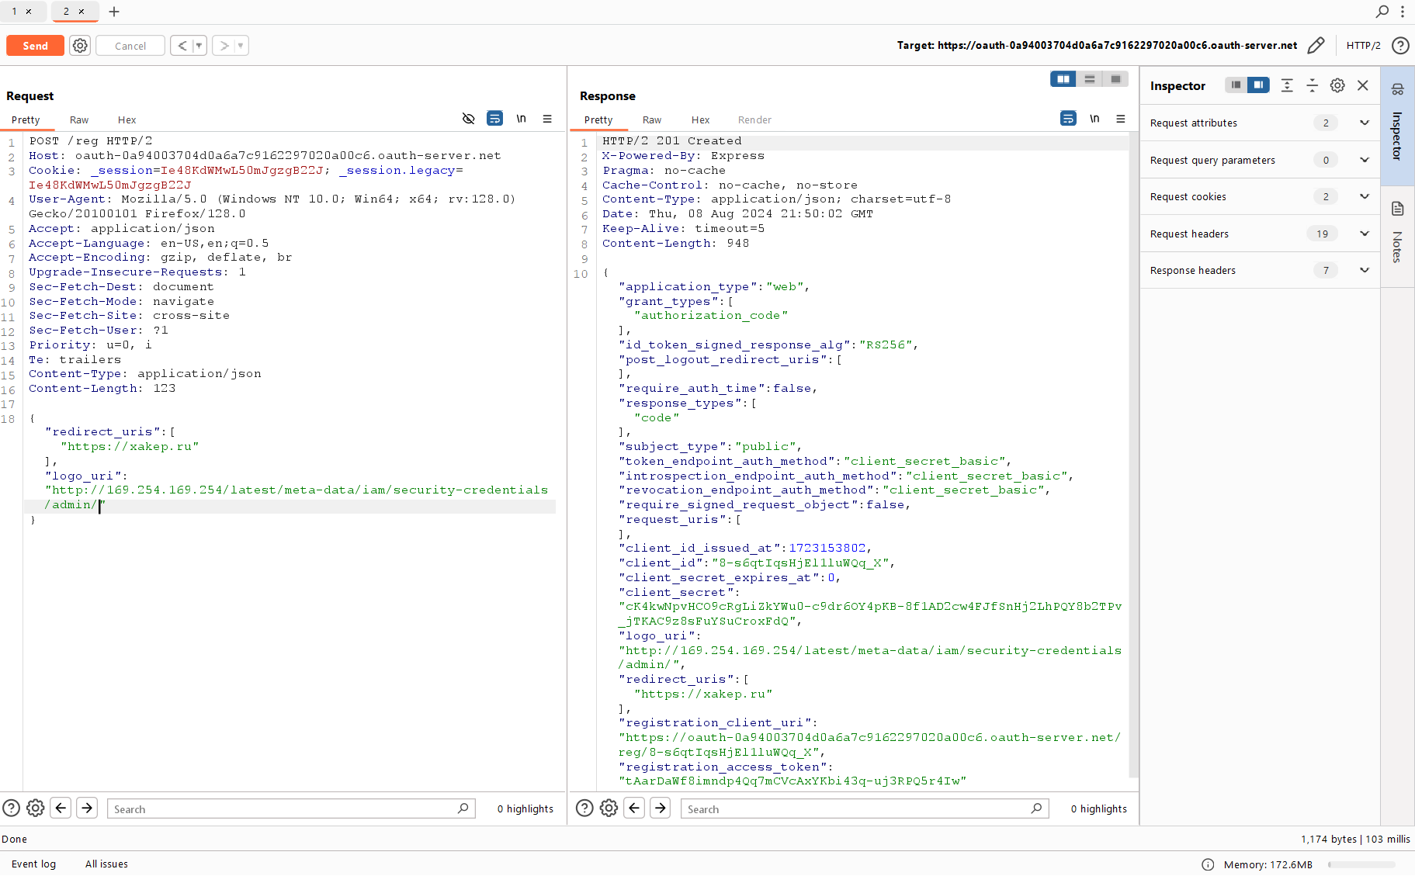The image size is (1415, 876).
Task: Go forward to next request in history
Action: pos(224,46)
